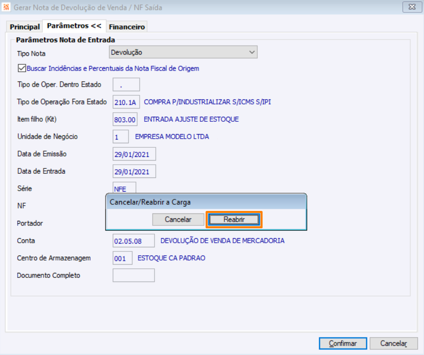Edit the Série field NFE
Image resolution: width=424 pixels, height=355 pixels.
point(124,188)
